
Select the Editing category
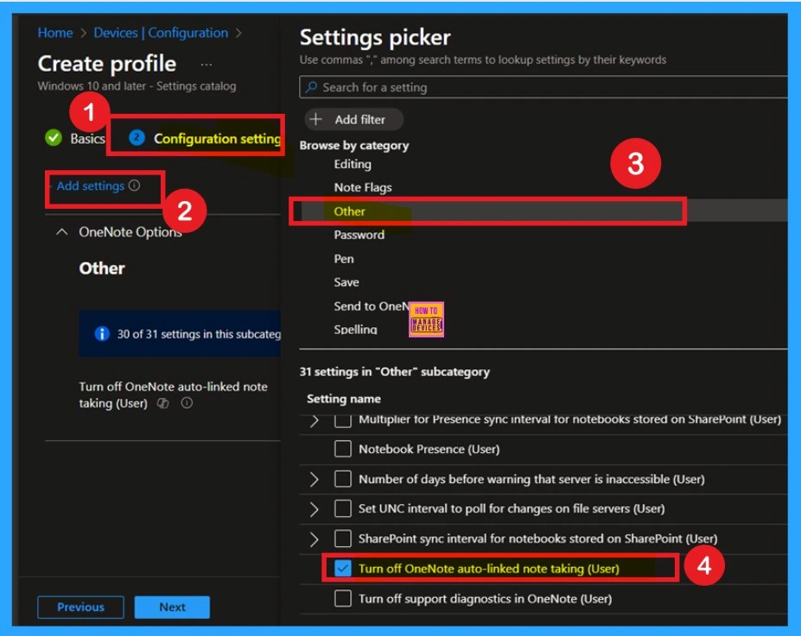(353, 164)
